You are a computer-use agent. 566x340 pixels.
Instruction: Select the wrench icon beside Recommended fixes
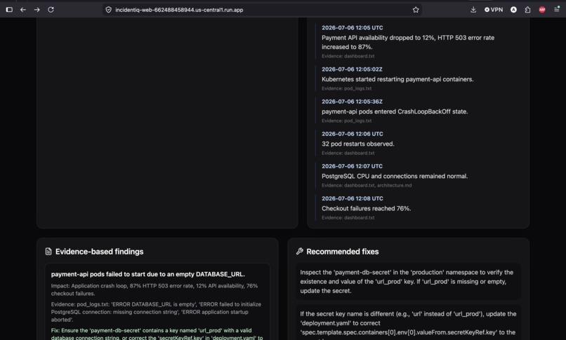pos(300,252)
